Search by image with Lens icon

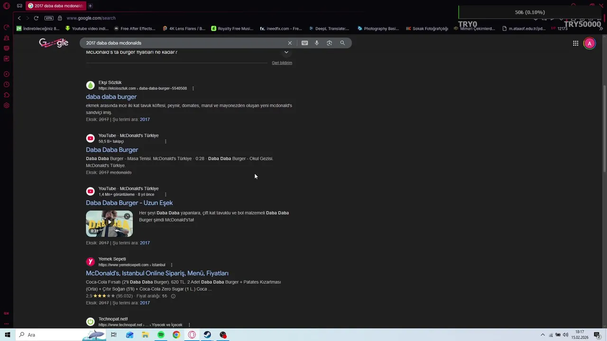click(x=329, y=43)
